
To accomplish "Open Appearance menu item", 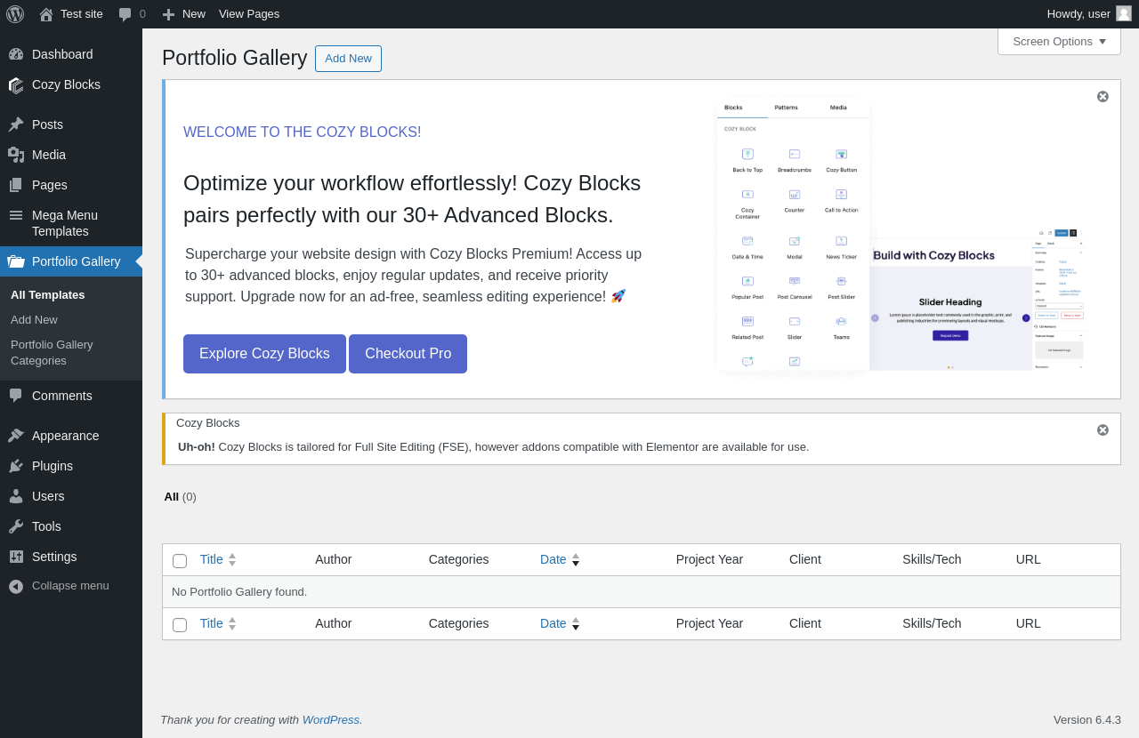I will pos(71,436).
